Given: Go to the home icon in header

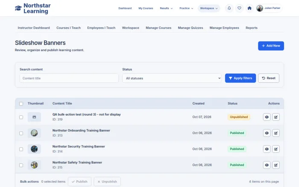Looking at the screenshot, I should (x=249, y=8).
